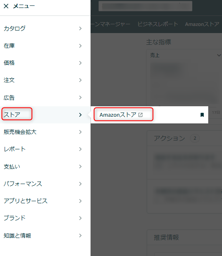This screenshot has height=256, width=222.
Task: Select the ストア menu entry
Action: tap(45, 115)
